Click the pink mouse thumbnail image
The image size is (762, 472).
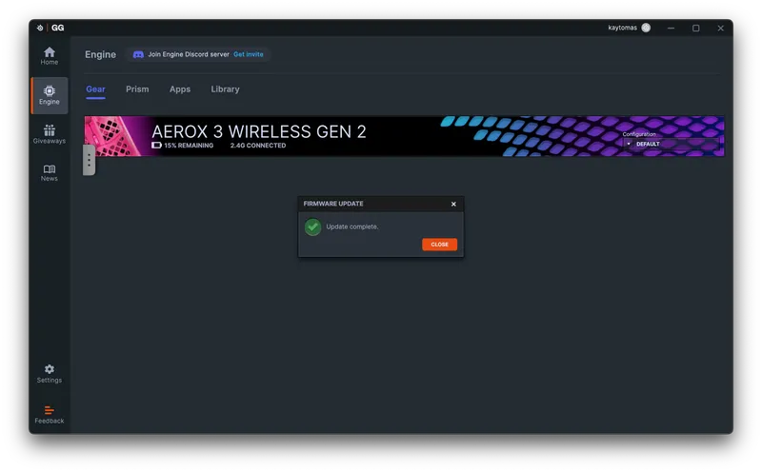(113, 136)
